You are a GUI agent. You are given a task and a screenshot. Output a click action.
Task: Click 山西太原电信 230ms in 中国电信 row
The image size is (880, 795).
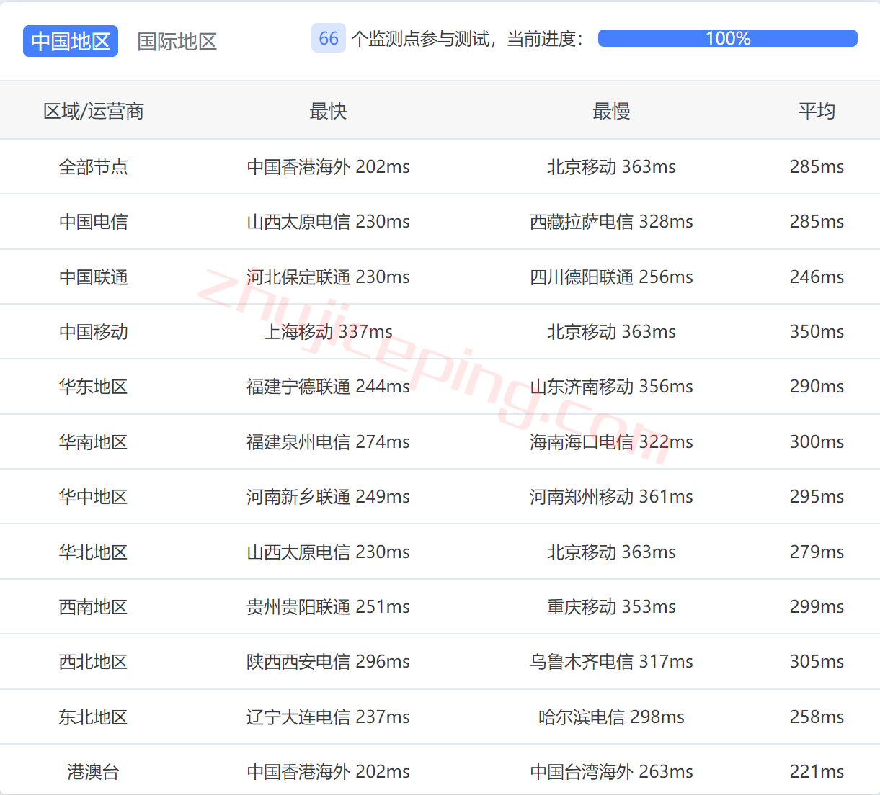click(x=328, y=222)
